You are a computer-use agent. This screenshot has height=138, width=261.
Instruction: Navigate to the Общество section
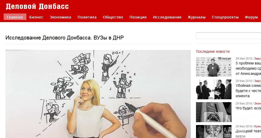pos(113,17)
